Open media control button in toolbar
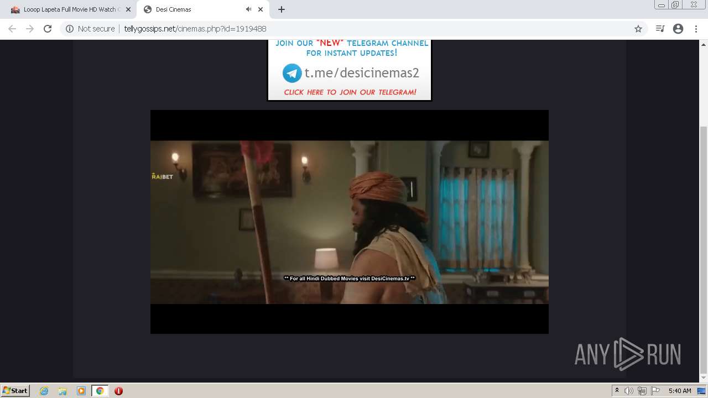The width and height of the screenshot is (708, 398). pyautogui.click(x=660, y=29)
